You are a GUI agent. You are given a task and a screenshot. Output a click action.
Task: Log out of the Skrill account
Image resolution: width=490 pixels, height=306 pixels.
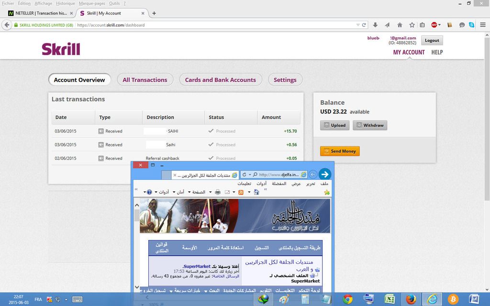pyautogui.click(x=432, y=40)
